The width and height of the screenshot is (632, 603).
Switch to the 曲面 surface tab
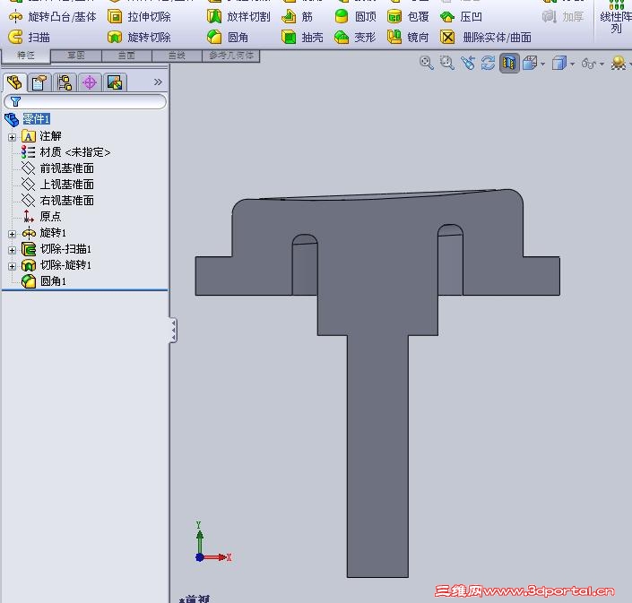click(126, 56)
